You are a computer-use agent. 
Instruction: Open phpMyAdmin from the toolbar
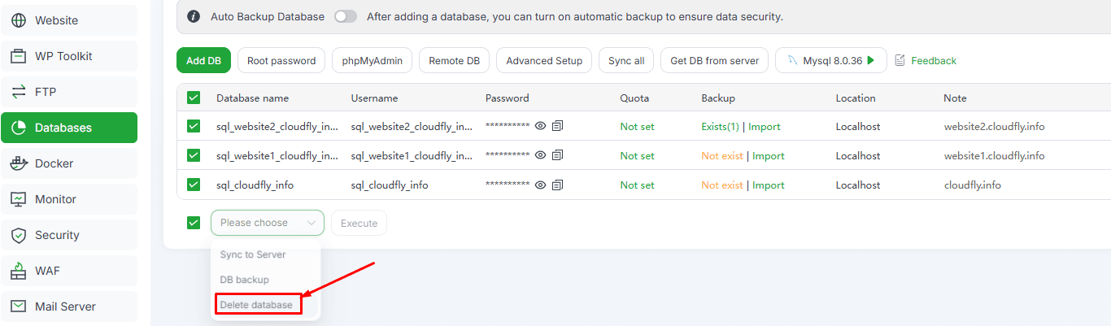point(372,61)
